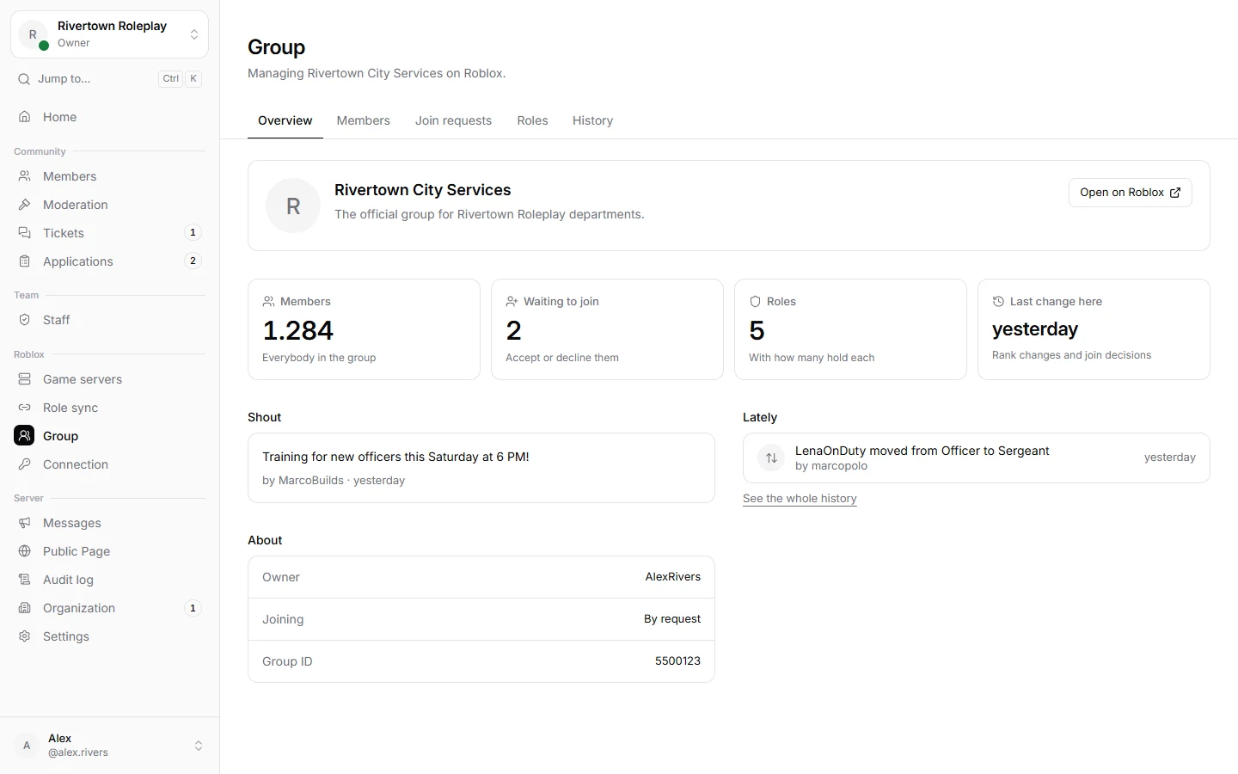Click the rank change arrows icon beside LenaOnDuty
This screenshot has height=774, width=1238.
tap(771, 458)
